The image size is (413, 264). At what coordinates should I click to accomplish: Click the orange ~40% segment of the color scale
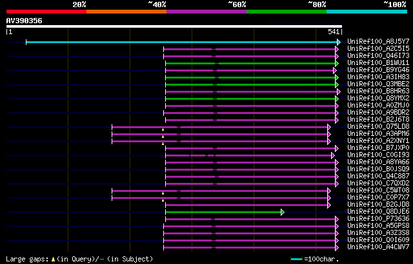click(126, 12)
